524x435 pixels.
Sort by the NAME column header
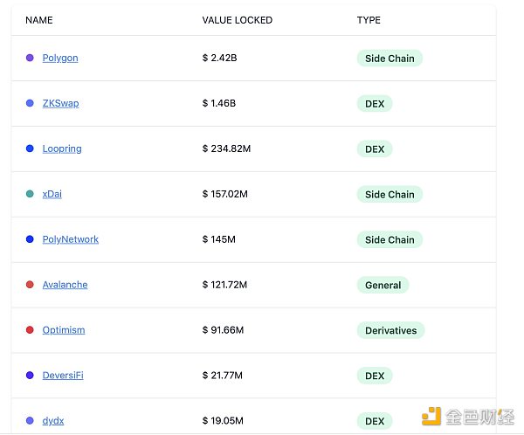tap(39, 20)
